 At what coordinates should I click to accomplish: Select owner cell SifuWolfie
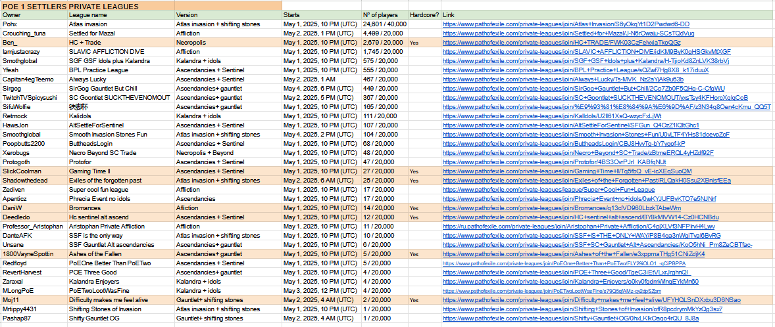pos(34,107)
